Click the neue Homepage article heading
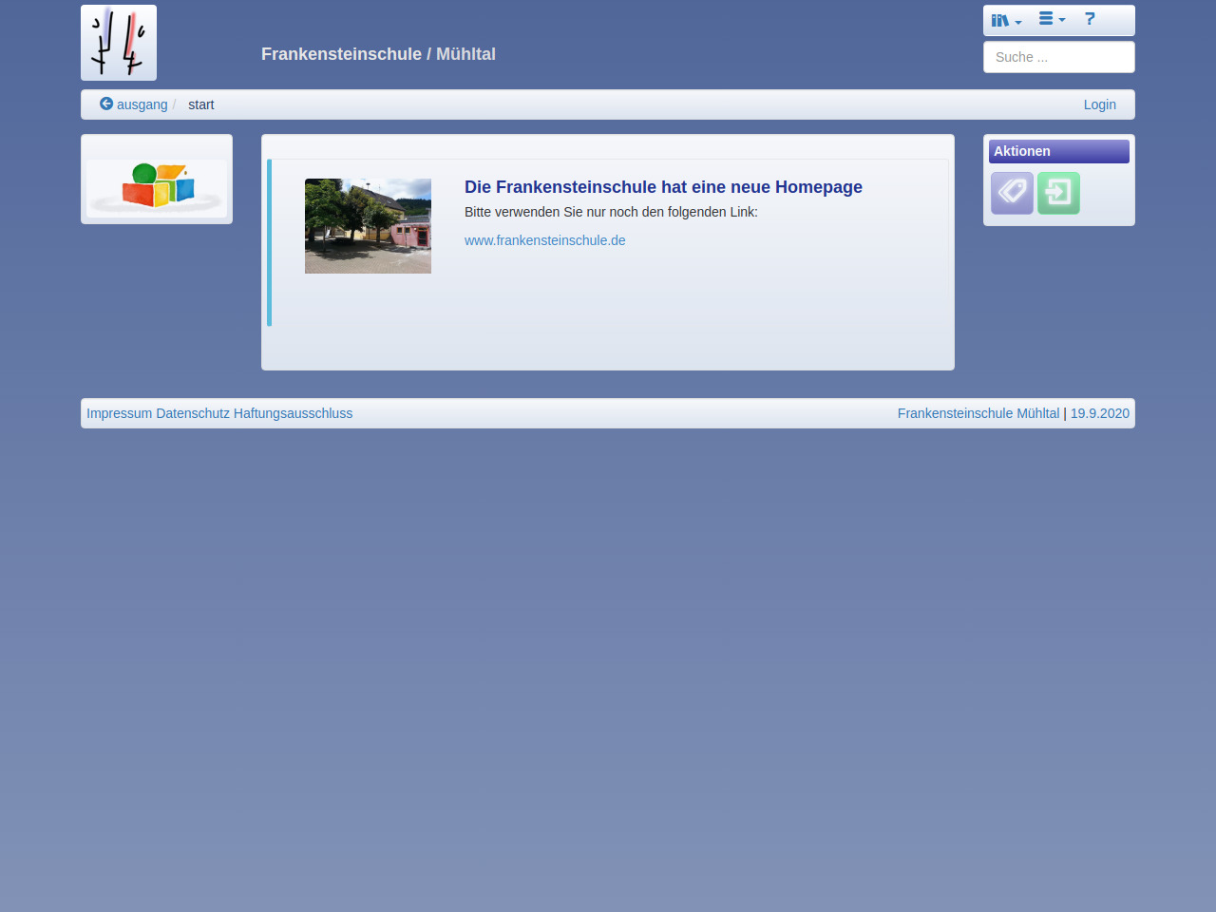1216x912 pixels. point(663,187)
